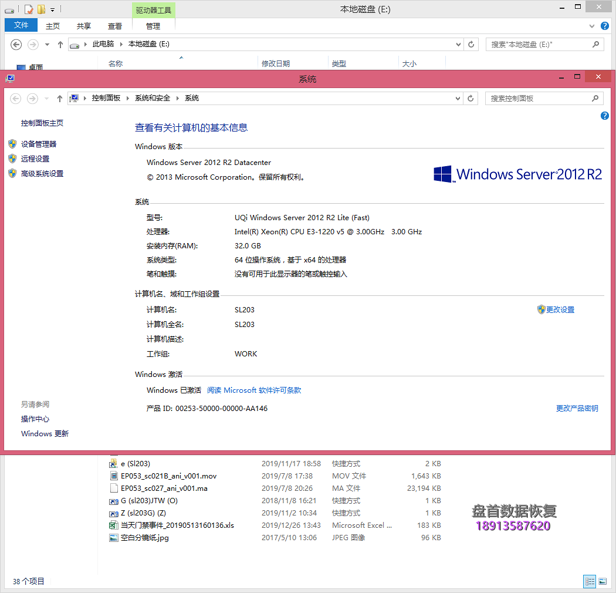Select 当天门禁事件 xls file icon
Viewport: 616px width, 593px height.
114,525
